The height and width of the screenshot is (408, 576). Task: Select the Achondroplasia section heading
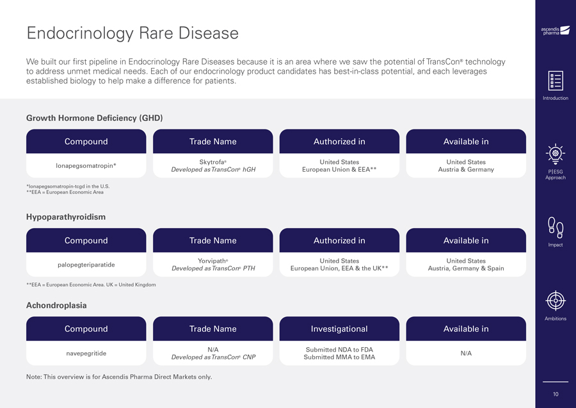(56, 306)
